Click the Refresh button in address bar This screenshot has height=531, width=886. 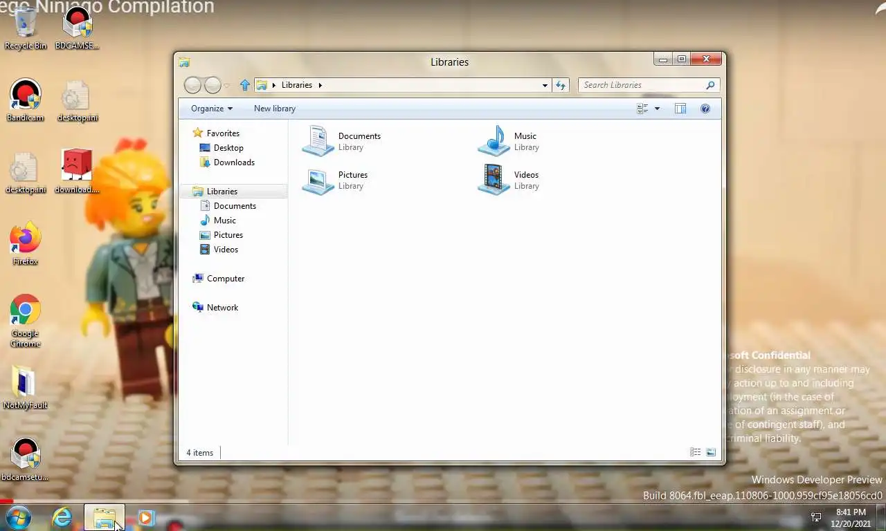pos(561,85)
